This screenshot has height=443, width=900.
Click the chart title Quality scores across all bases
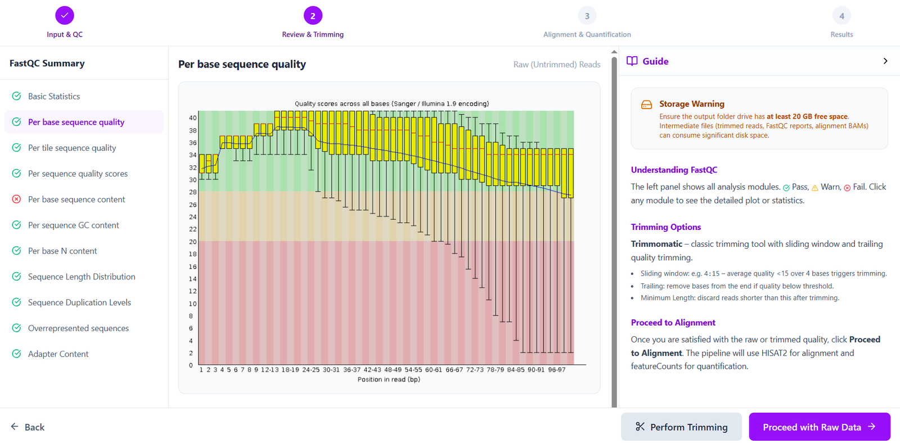click(392, 104)
